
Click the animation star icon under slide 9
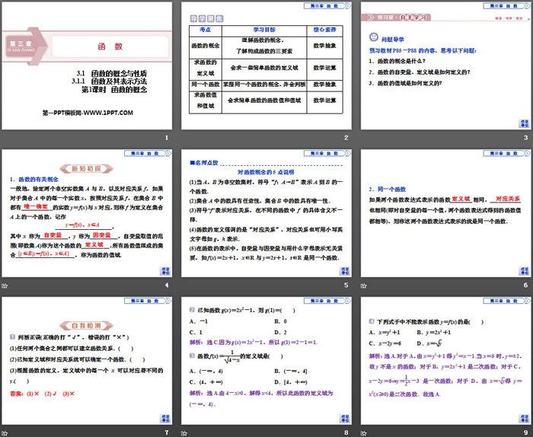point(363,433)
